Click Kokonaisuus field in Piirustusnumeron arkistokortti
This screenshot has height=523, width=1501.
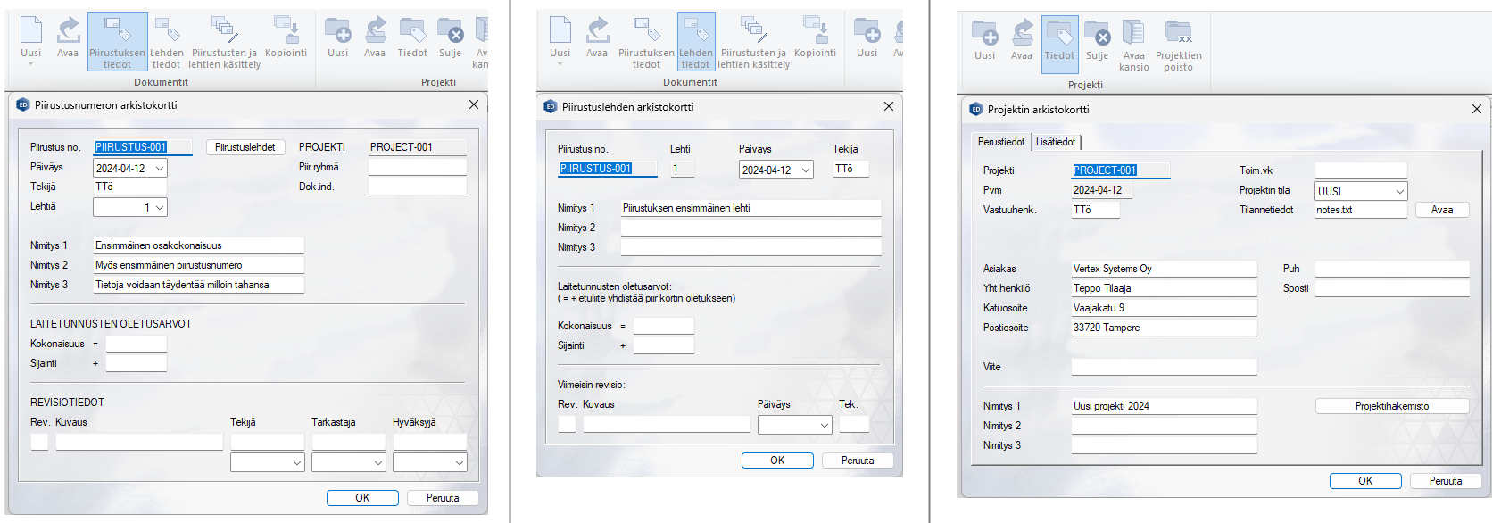(137, 344)
